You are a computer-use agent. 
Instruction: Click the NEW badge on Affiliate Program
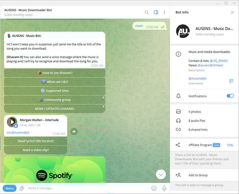pos(216,145)
